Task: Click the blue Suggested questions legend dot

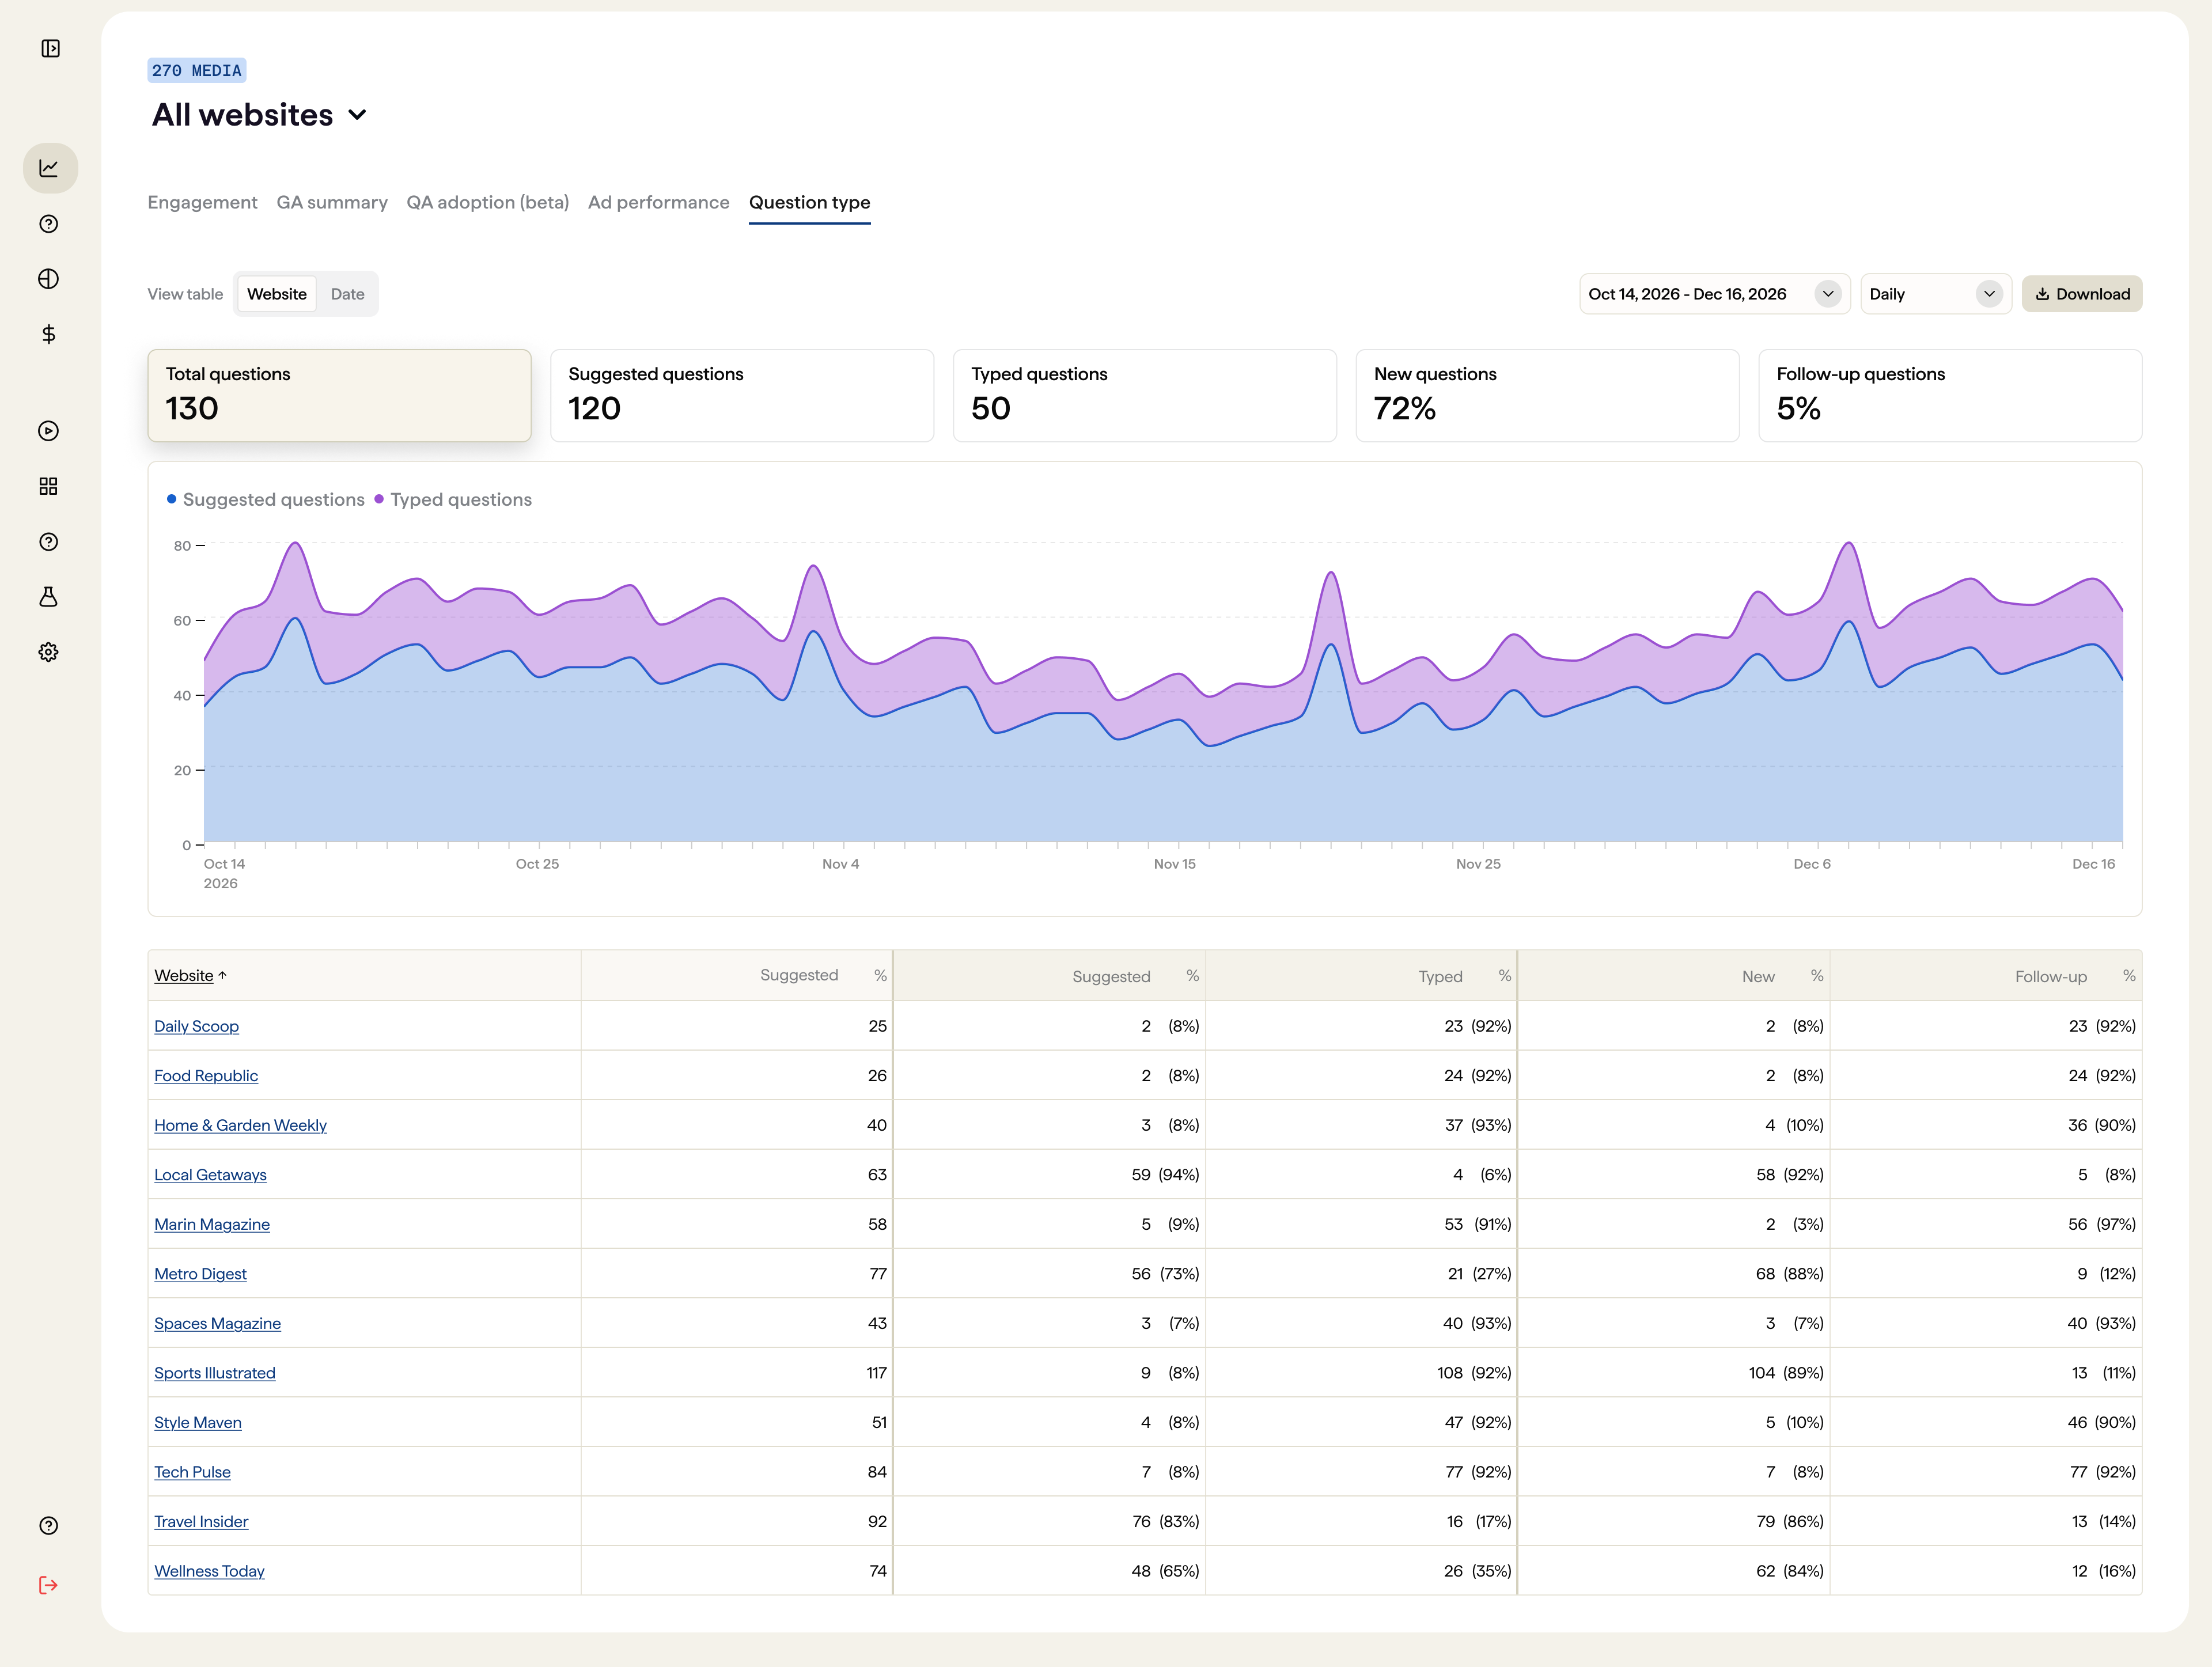Action: [x=172, y=499]
